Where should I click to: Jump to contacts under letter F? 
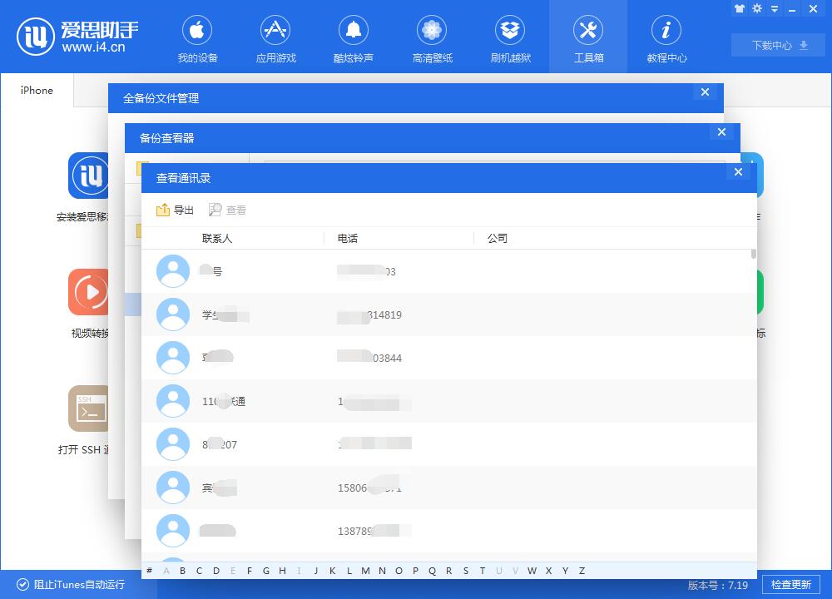[x=250, y=571]
